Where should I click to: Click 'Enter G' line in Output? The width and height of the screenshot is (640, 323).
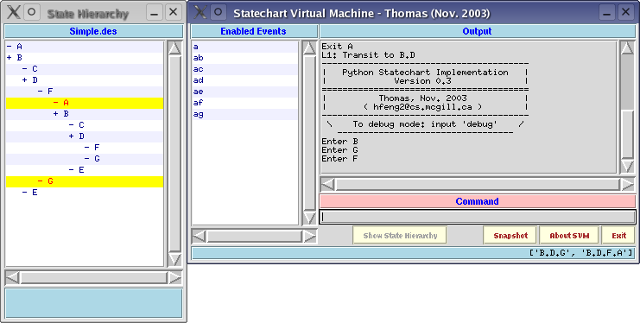click(x=339, y=150)
